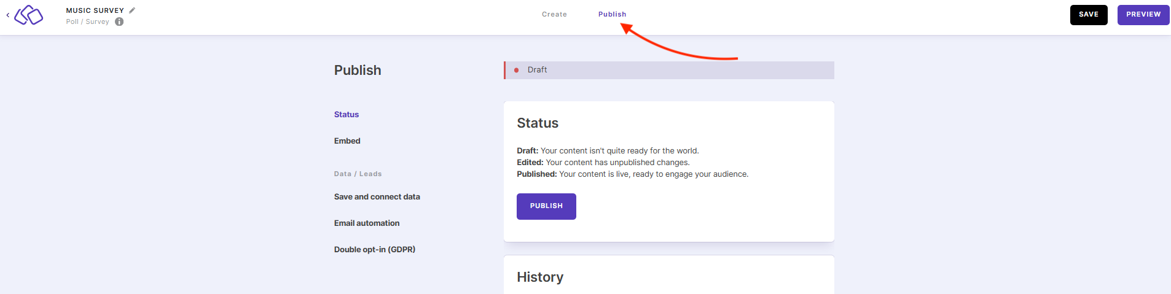
Task: Open Save and connect data settings
Action: [377, 197]
